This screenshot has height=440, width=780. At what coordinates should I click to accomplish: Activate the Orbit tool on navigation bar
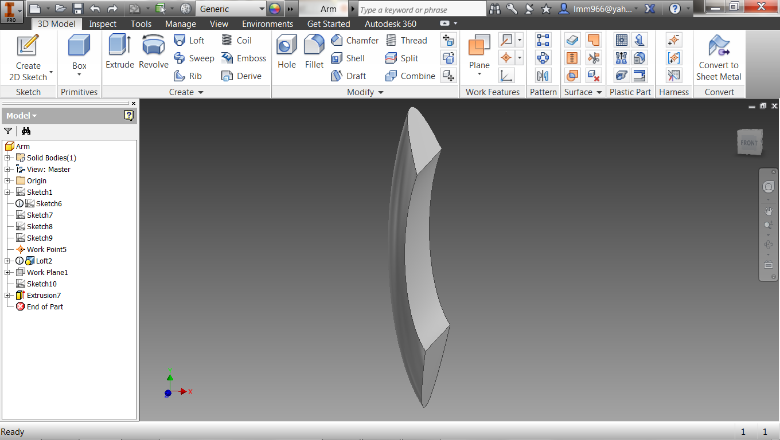click(x=769, y=245)
